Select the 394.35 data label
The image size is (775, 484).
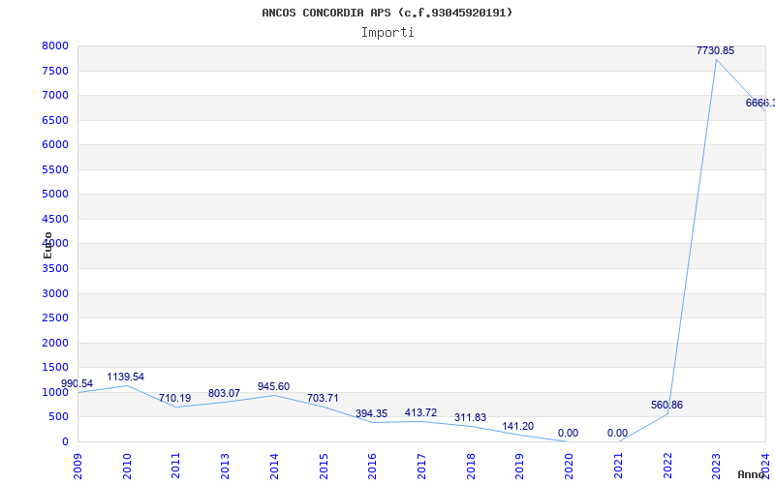pos(371,414)
